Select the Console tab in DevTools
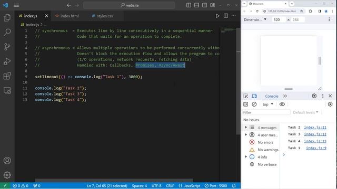Viewport: 337px width, 189px height. pos(272,96)
